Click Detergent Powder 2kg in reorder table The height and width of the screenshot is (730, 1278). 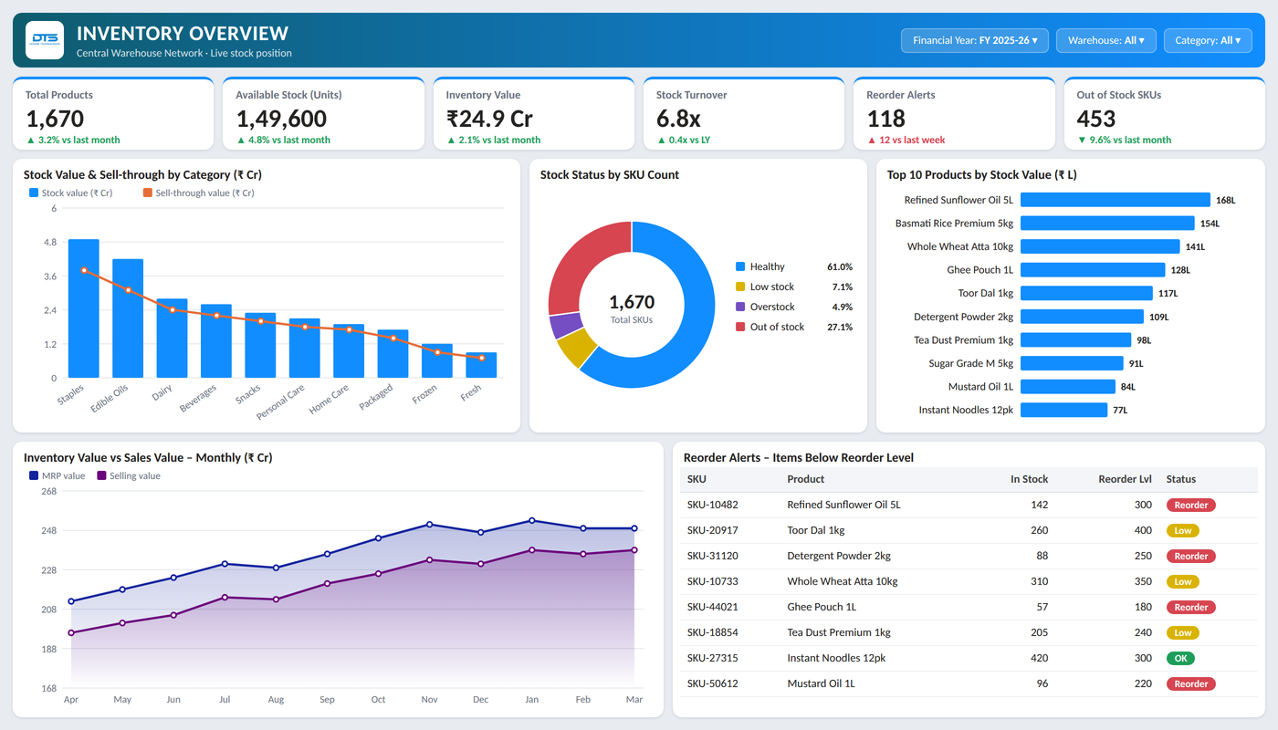pos(838,556)
